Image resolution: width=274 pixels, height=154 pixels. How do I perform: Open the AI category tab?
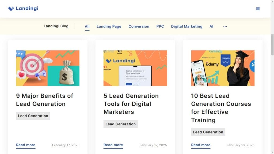(211, 26)
